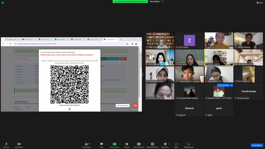Click the Leave Room button

pyautogui.click(x=257, y=145)
